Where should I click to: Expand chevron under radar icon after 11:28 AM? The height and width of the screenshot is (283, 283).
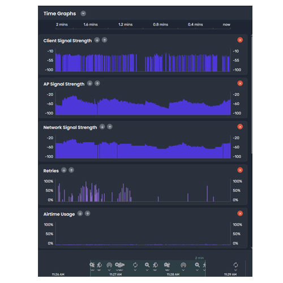[183, 270]
